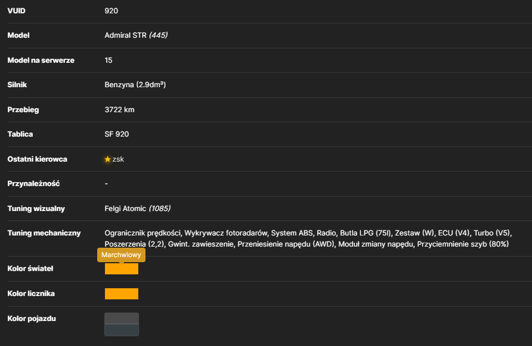Image resolution: width=532 pixels, height=346 pixels.
Task: Click the Tuning mechaniczny row label
Action: [x=44, y=233]
